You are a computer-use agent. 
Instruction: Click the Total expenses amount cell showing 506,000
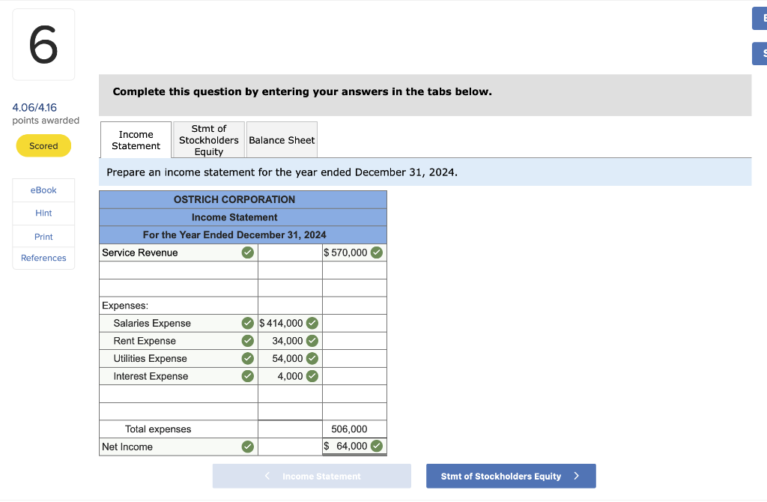pyautogui.click(x=354, y=429)
